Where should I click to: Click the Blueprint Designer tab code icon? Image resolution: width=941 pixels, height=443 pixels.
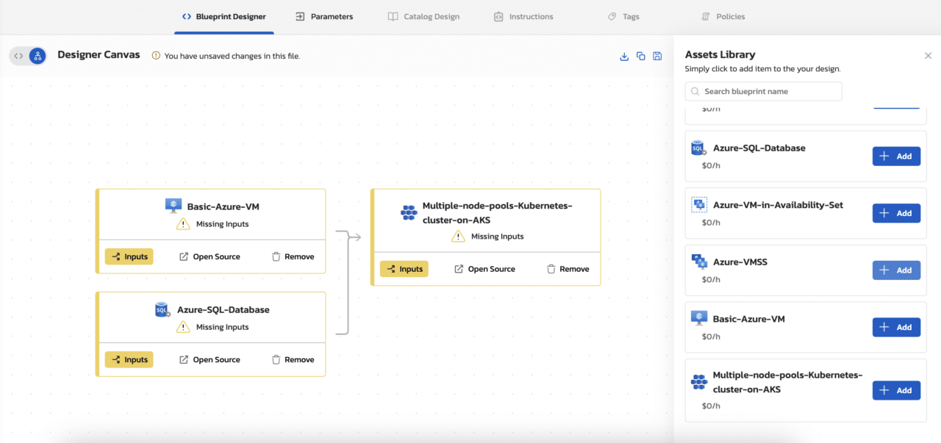pyautogui.click(x=186, y=16)
